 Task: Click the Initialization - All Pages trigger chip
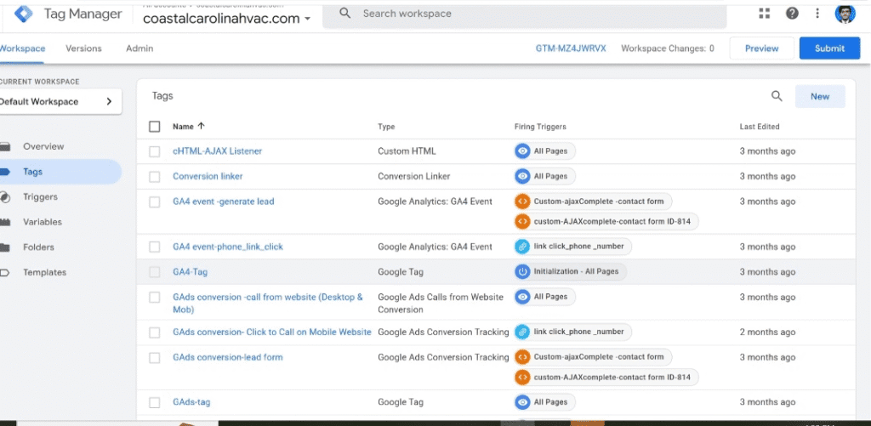coord(571,271)
